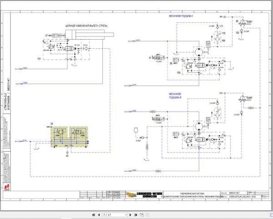The image size is (273, 219).
Task: Click component number 171
Action: coord(221,26)
